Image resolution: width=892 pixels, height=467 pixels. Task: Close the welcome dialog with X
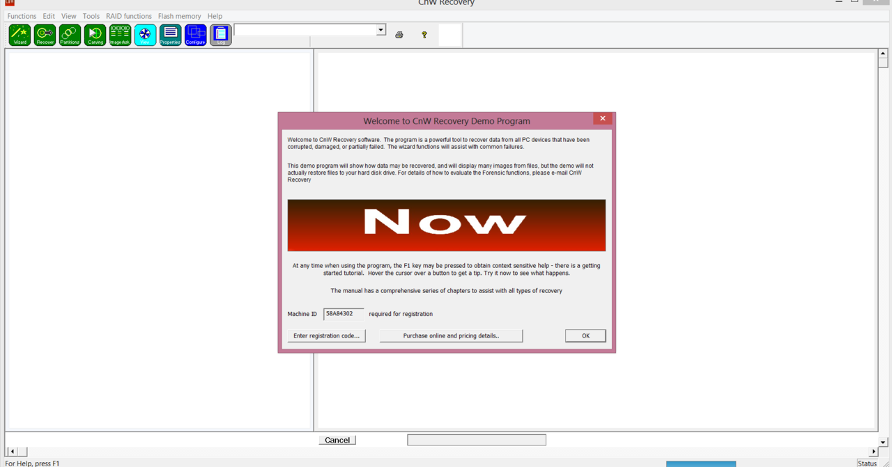pos(603,119)
